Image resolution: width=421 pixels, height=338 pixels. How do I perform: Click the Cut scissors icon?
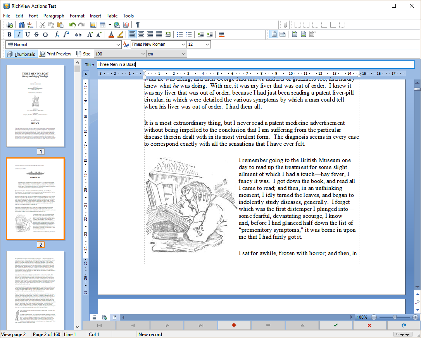42,25
